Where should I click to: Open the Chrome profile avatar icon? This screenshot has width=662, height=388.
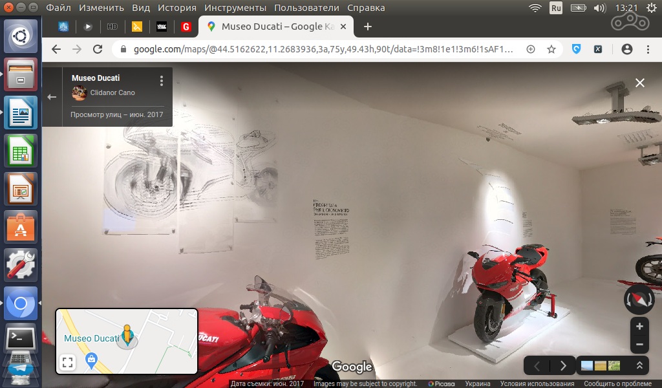[626, 49]
